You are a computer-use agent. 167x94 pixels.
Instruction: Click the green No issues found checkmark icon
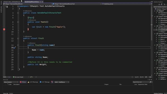pyautogui.click(x=14, y=77)
